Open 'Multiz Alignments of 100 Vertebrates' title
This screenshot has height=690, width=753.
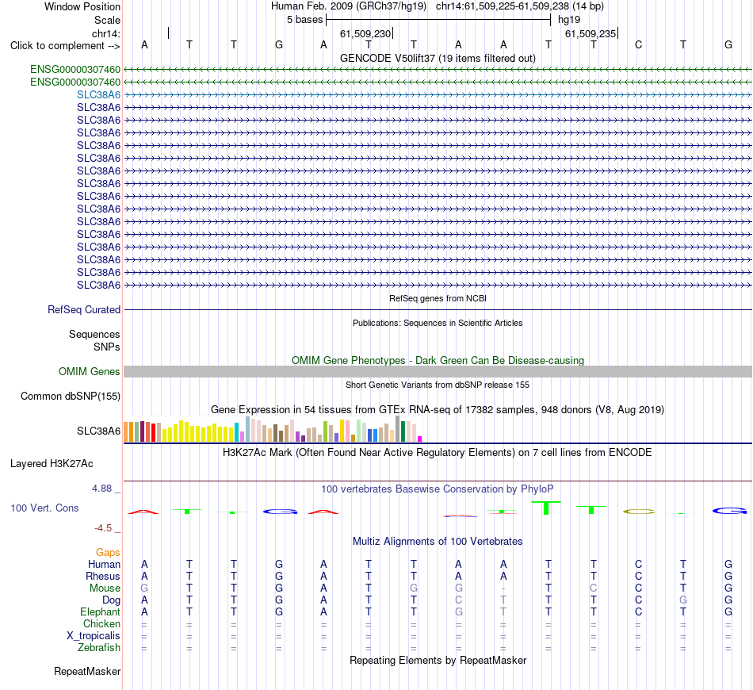(x=438, y=542)
